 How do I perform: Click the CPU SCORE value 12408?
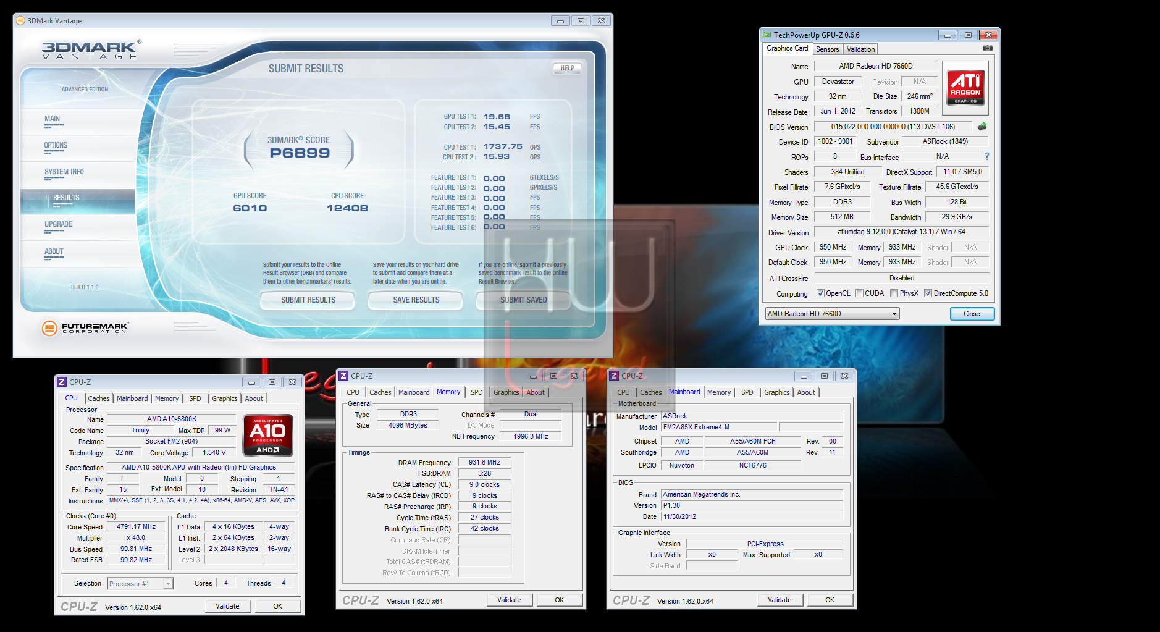pyautogui.click(x=347, y=208)
